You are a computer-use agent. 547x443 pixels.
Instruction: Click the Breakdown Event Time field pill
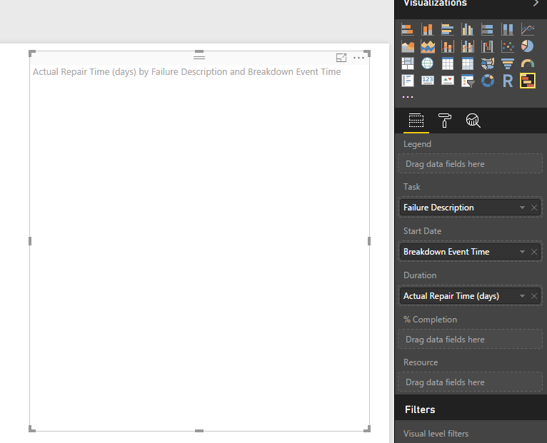pos(470,252)
